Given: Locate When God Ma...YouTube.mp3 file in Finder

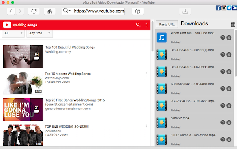Looking at the screenshot, I should tap(223, 38).
